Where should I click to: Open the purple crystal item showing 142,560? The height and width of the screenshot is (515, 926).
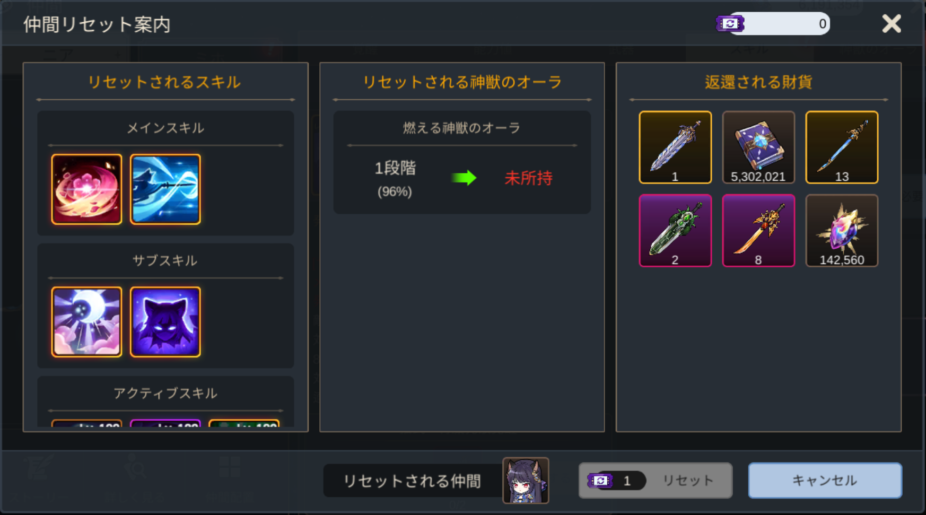[842, 231]
